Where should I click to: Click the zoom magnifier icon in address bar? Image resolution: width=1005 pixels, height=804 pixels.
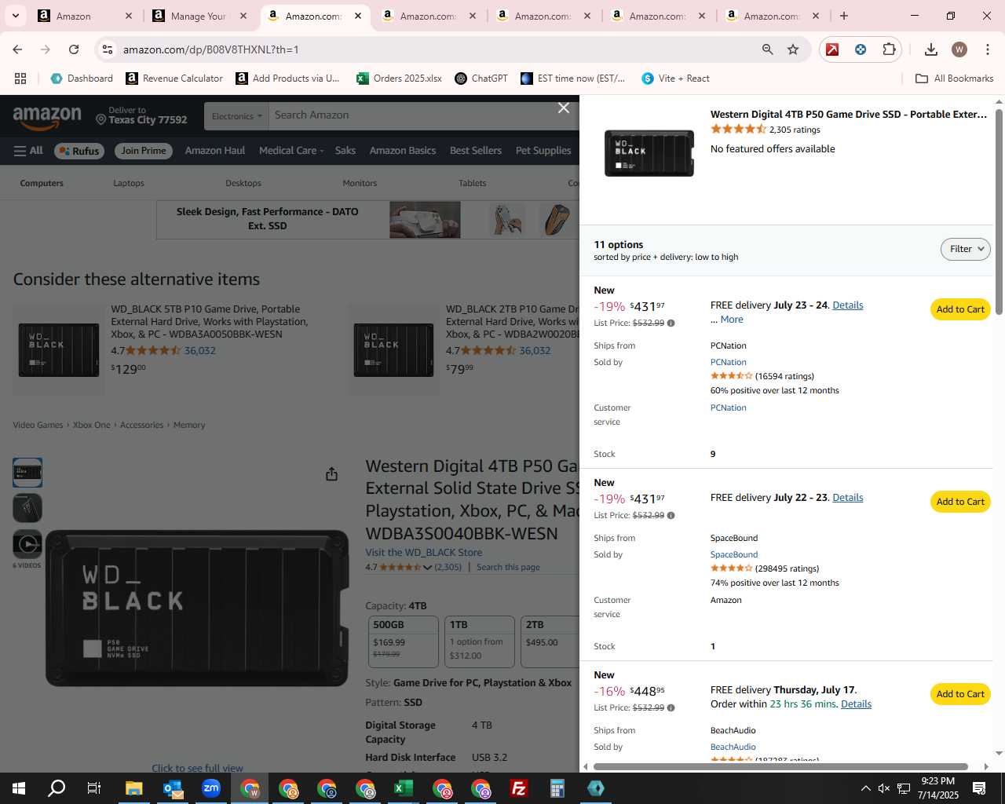[x=767, y=49]
